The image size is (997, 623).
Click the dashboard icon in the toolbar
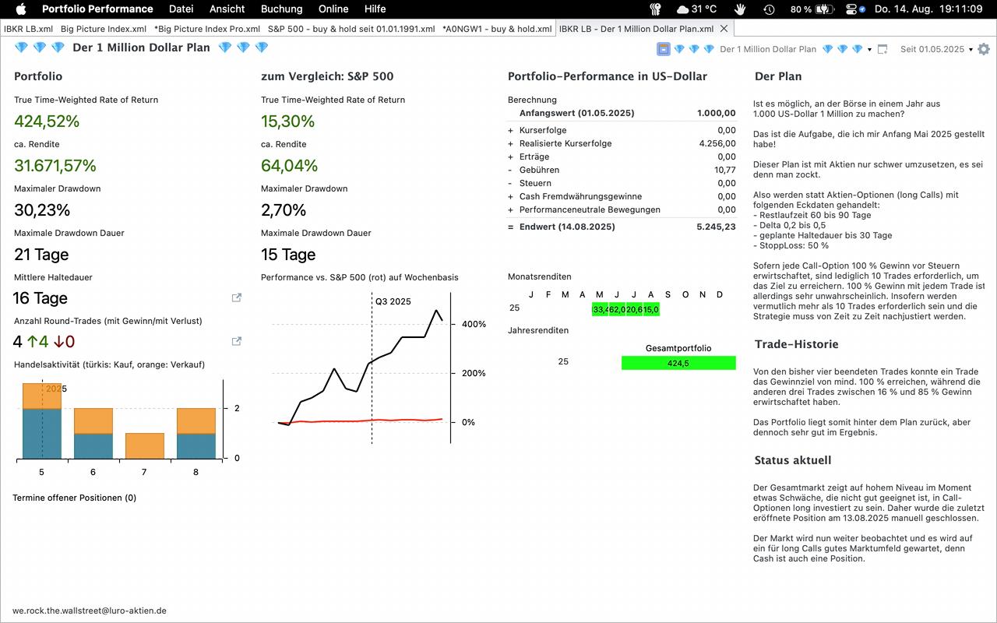click(664, 49)
